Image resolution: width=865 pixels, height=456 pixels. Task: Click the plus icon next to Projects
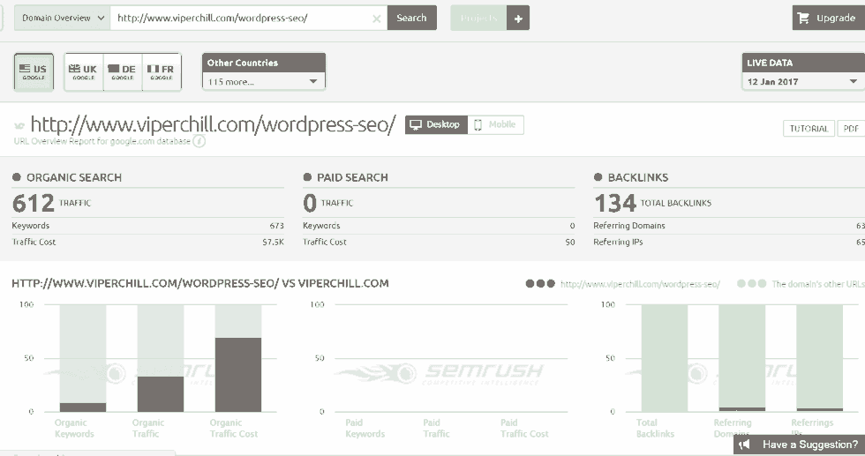pyautogui.click(x=518, y=19)
